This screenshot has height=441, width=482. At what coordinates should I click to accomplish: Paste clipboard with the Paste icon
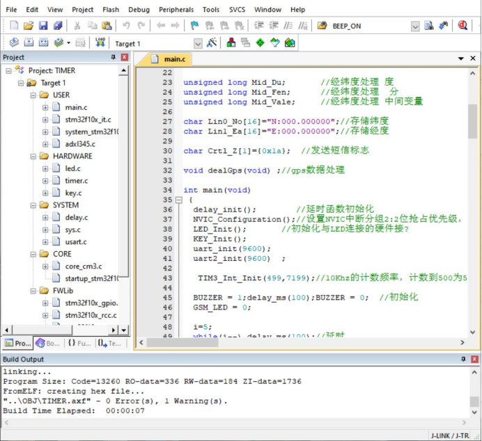107,26
